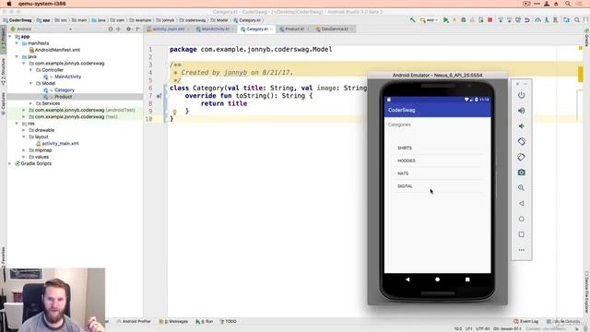Stop the running app with red square
The height and width of the screenshot is (332, 590).
click(x=490, y=20)
